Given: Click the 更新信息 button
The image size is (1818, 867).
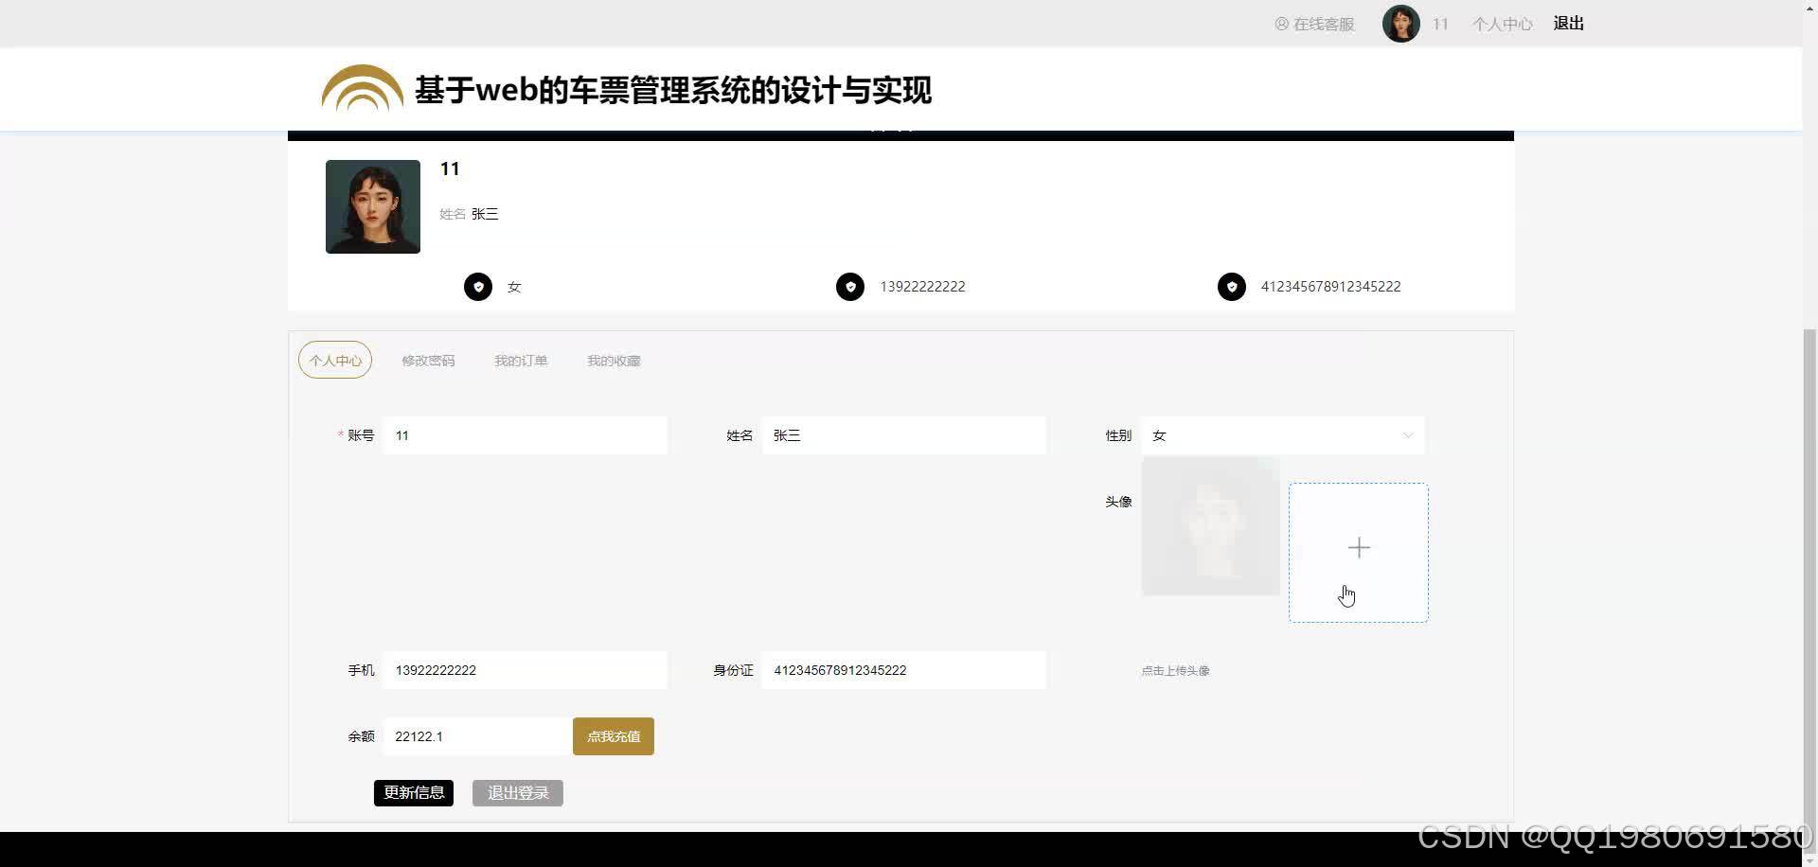Looking at the screenshot, I should pyautogui.click(x=413, y=792).
